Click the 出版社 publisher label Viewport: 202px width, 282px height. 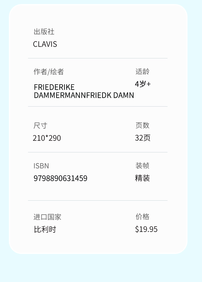(44, 32)
